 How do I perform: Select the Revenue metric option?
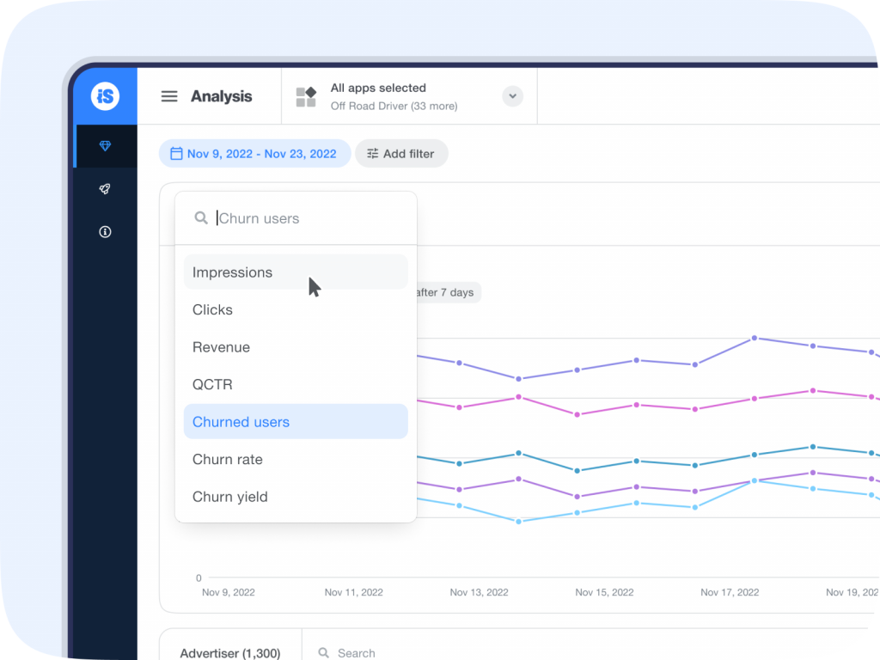click(x=221, y=347)
